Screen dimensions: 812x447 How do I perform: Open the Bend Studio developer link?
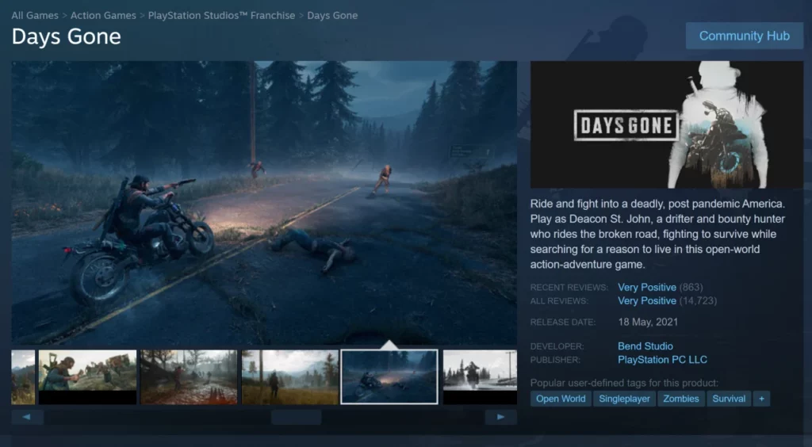pos(645,346)
